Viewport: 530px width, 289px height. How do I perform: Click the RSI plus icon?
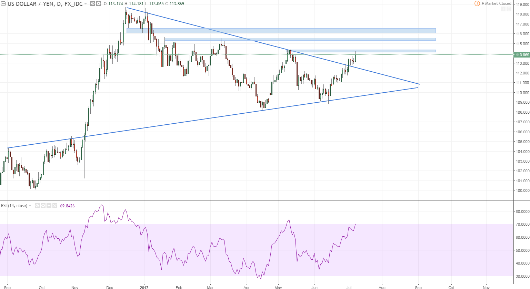tap(49, 206)
